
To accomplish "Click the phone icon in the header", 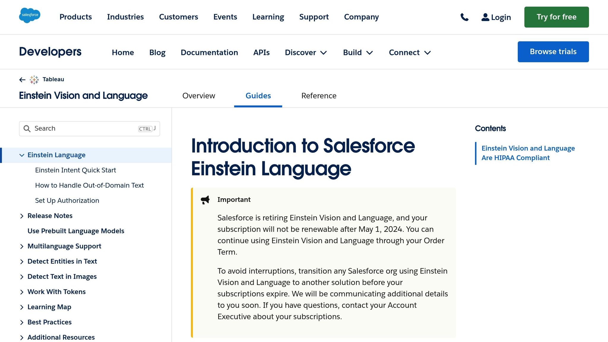I will pyautogui.click(x=464, y=18).
